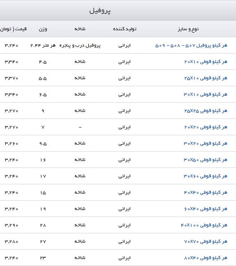Select the weight value '۲۳'
Screen dimensions: 236x266
pyautogui.click(x=43, y=258)
